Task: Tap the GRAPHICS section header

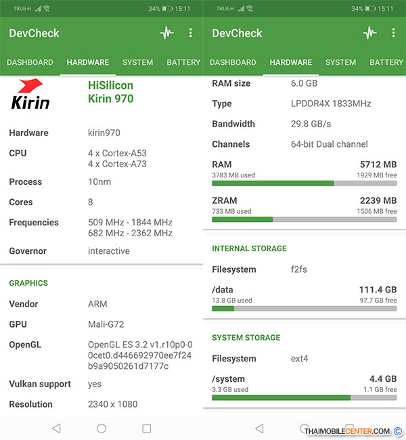Action: (x=28, y=283)
